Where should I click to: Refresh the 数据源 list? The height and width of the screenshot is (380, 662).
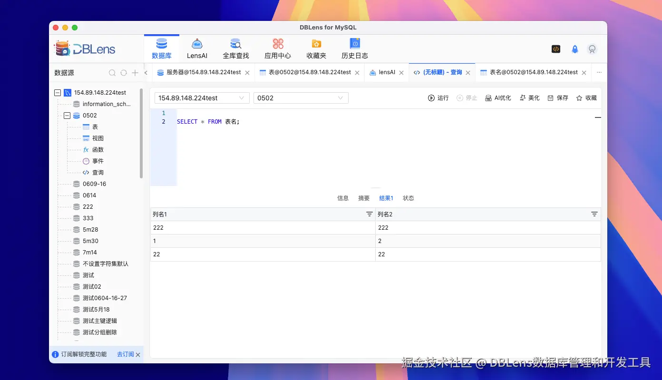[x=124, y=73]
